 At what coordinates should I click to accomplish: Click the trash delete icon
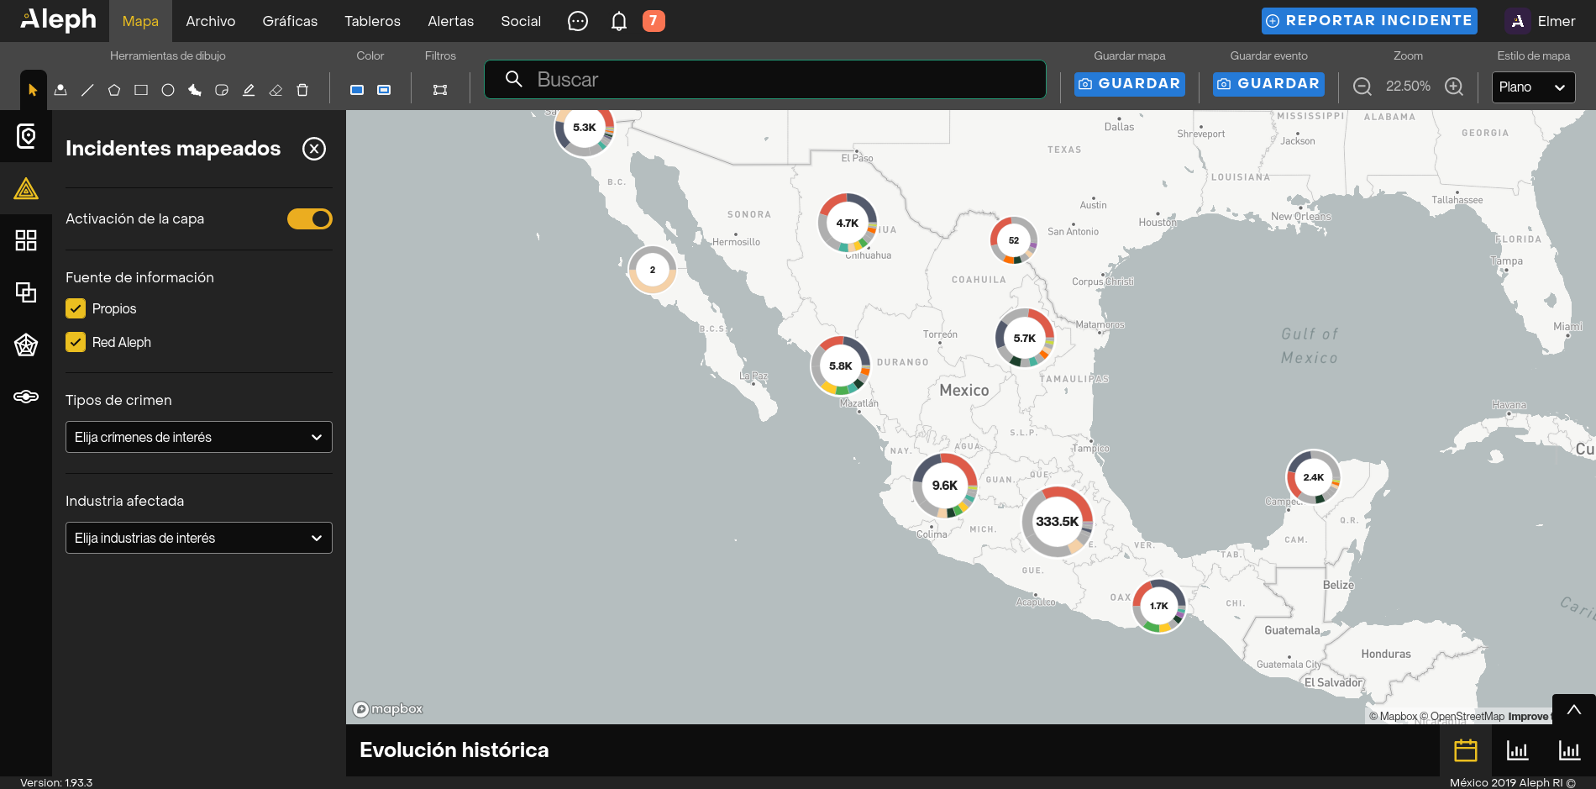point(302,90)
